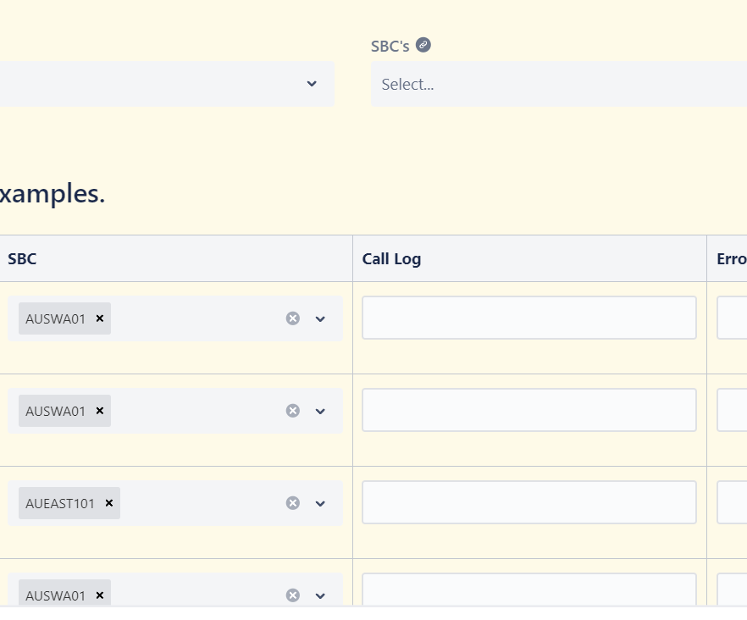Remove the AUEAST101 tag

(109, 503)
